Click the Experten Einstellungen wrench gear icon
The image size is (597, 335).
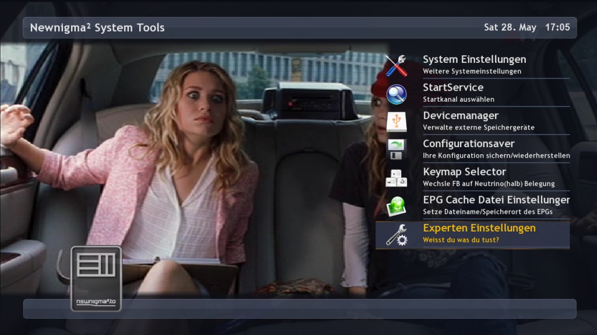[x=396, y=234]
